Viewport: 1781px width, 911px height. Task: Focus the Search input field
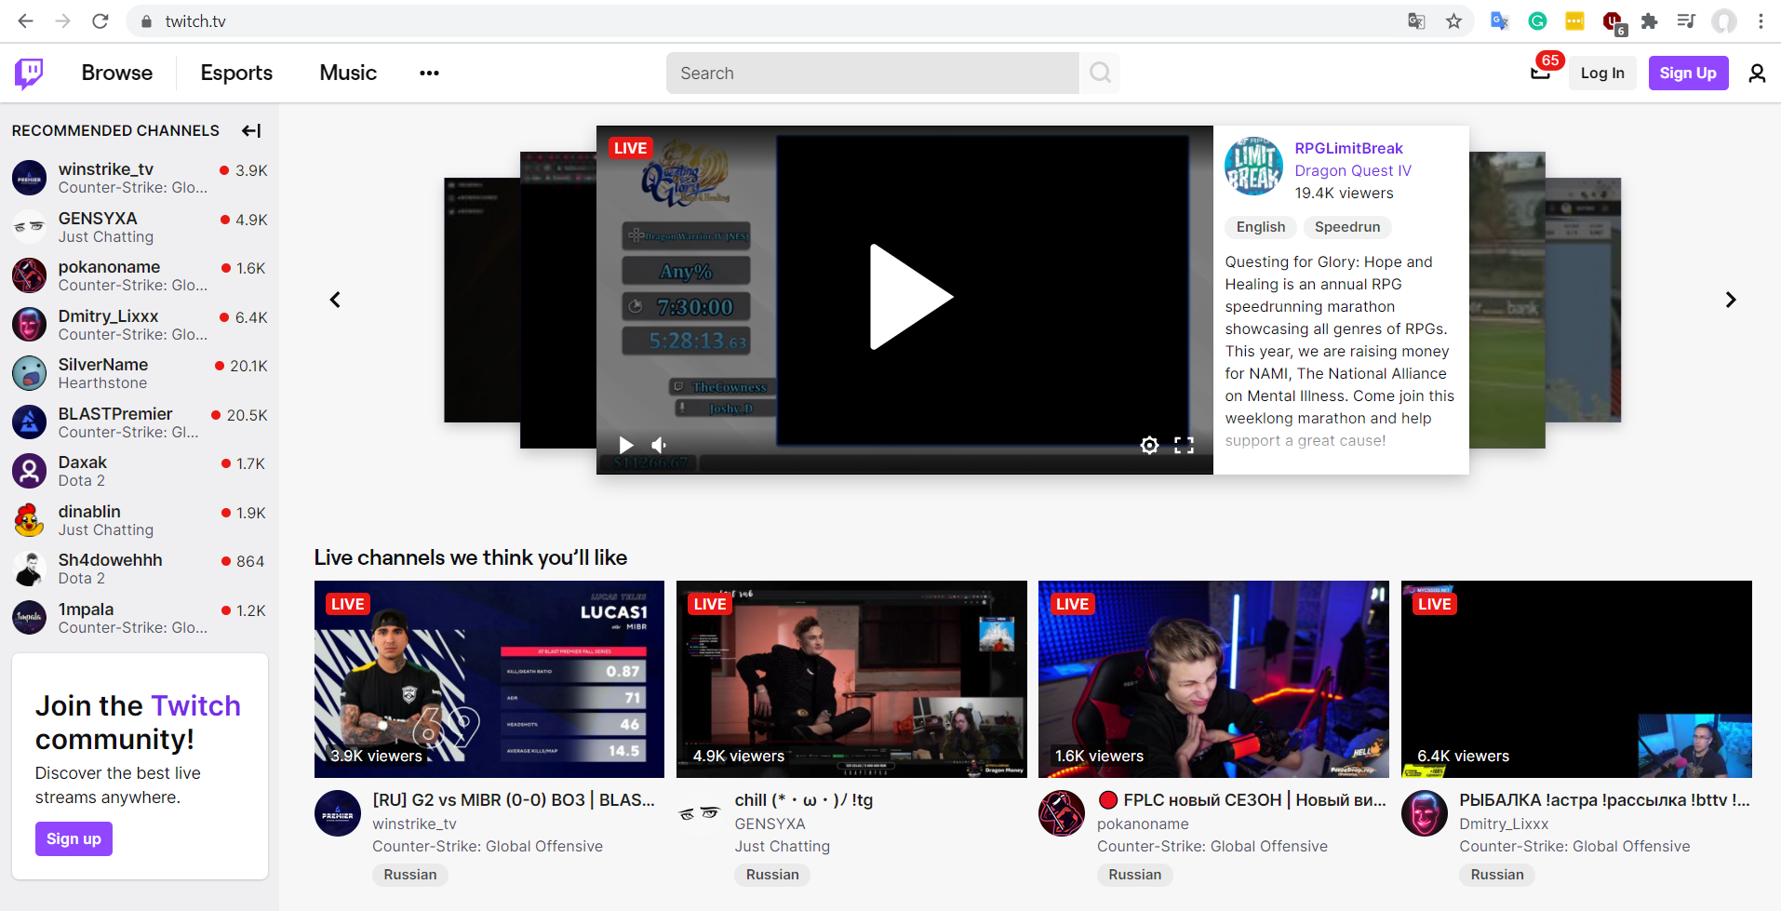pos(873,73)
